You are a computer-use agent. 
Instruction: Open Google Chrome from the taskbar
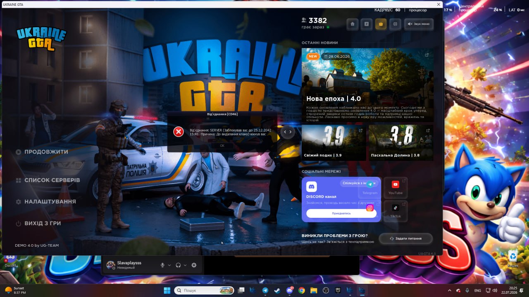302,290
